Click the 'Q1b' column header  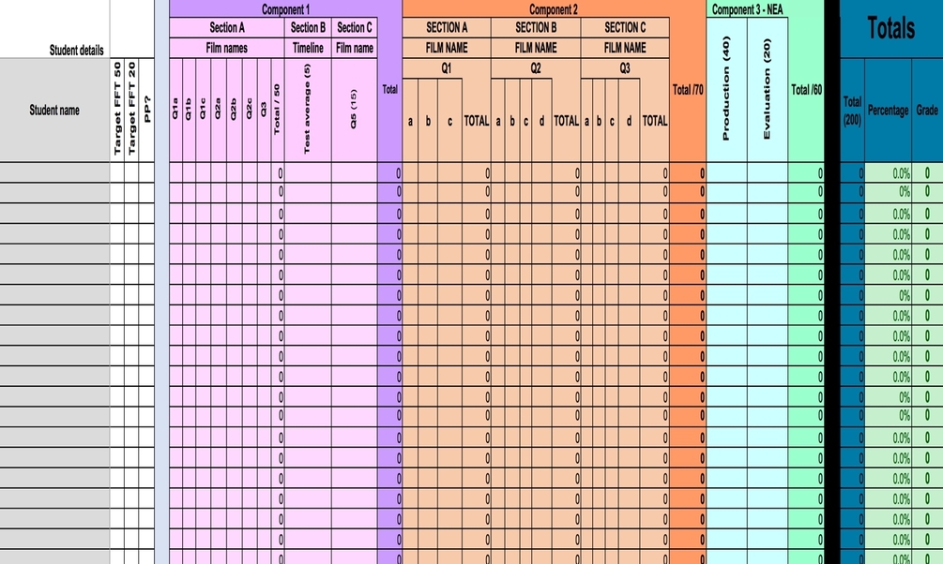189,110
